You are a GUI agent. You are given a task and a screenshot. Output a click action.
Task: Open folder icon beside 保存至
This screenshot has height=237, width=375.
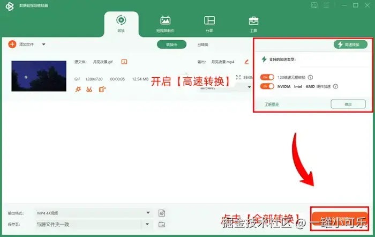coord(162,224)
